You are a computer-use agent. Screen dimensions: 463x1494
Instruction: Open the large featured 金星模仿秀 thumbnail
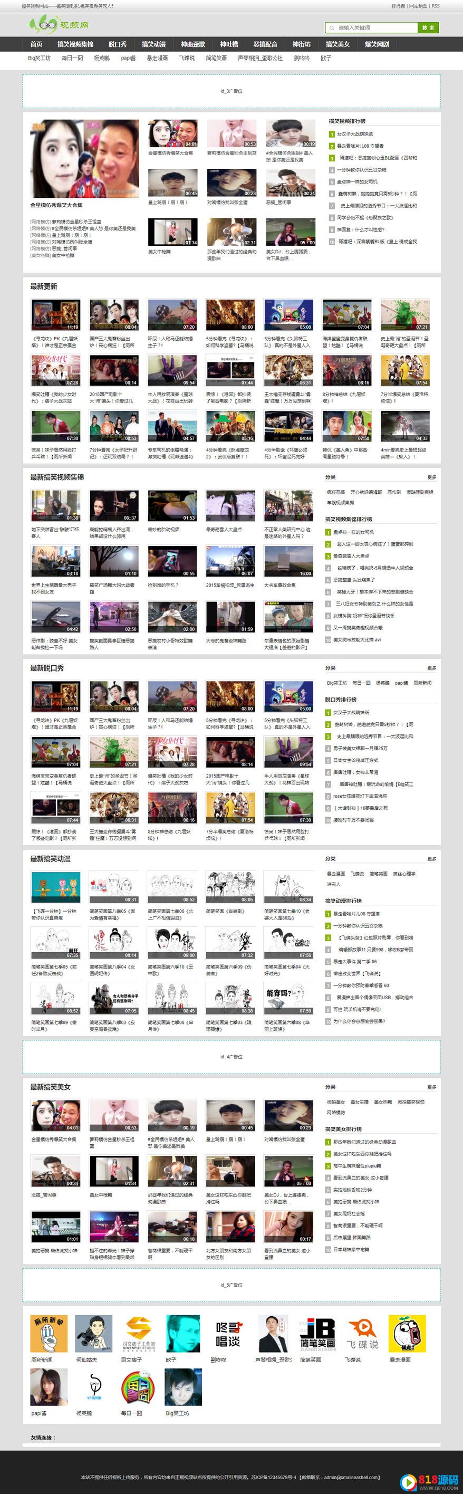84,158
